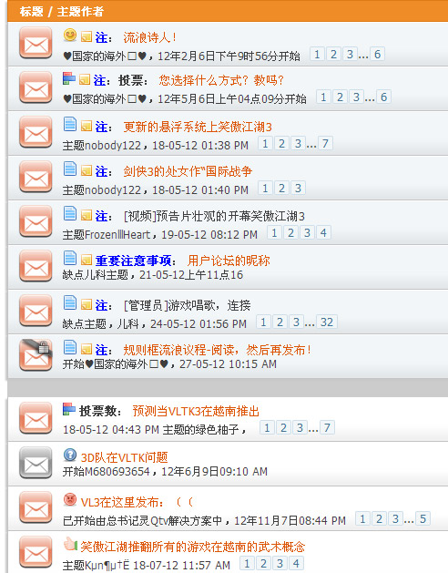Go to page 2 of 剑侠3的处女作 thread
Viewport: 448px width, 573px height.
click(281, 189)
